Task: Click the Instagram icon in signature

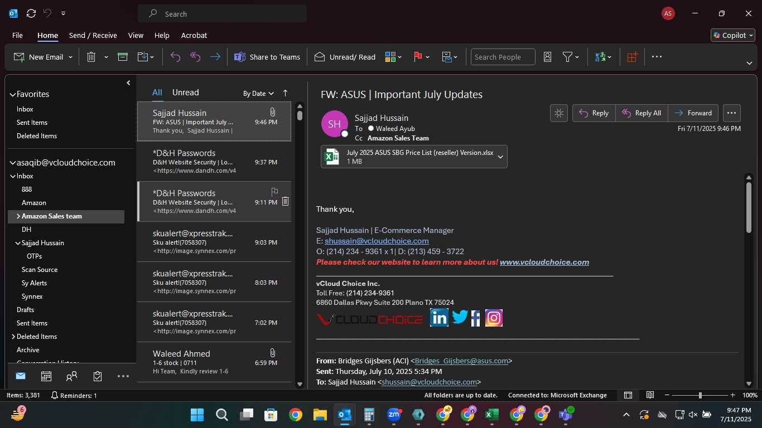Action: point(494,318)
